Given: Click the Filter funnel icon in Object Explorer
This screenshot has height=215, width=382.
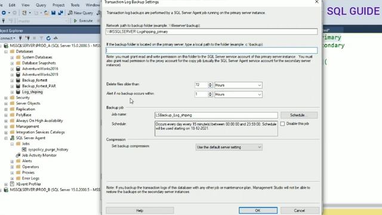Looking at the screenshot, I should [41, 38].
